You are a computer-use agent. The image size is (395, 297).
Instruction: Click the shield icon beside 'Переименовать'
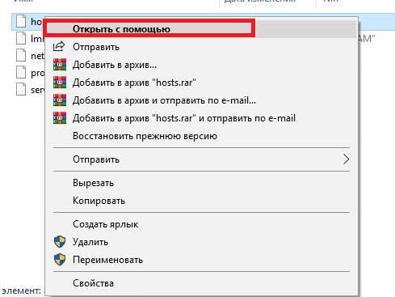click(60, 260)
